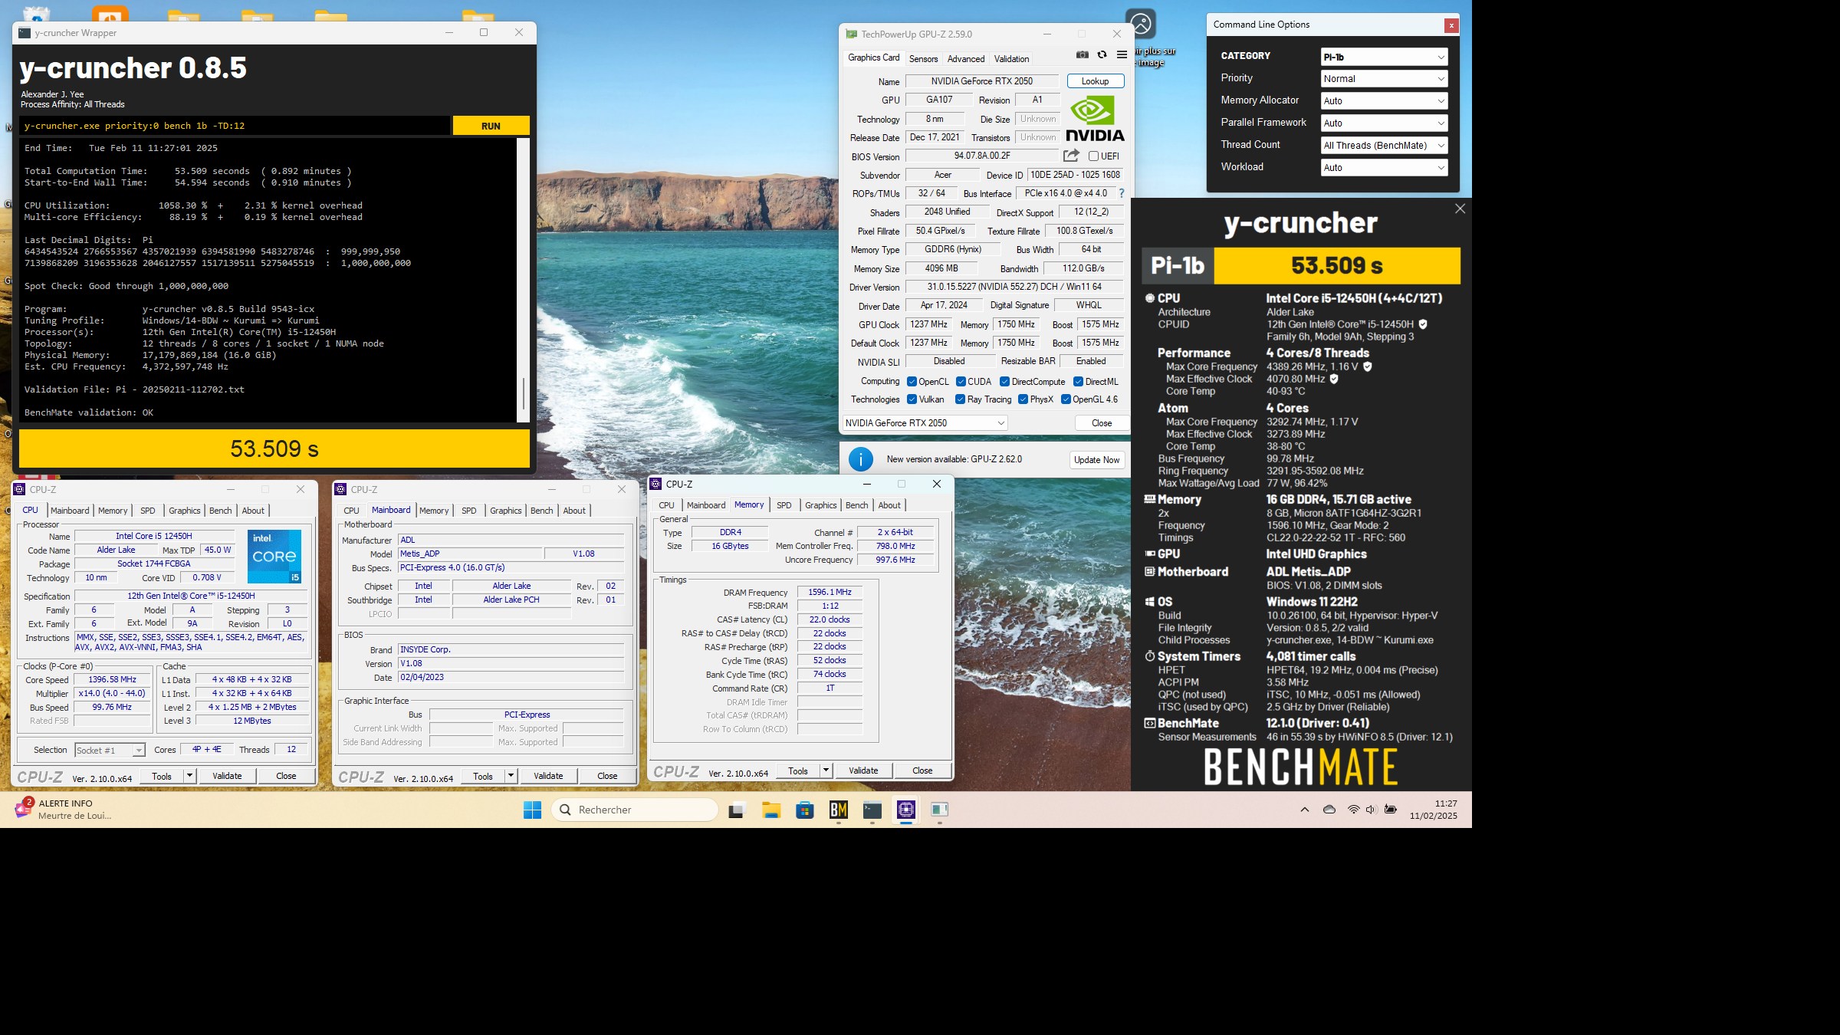Click the CPU-Z taskbar icon
The width and height of the screenshot is (1840, 1035).
(905, 810)
